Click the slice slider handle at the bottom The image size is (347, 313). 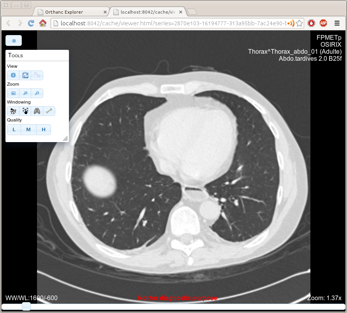[26, 307]
